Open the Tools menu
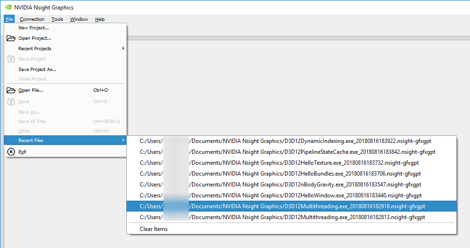The height and width of the screenshot is (248, 470). (x=57, y=19)
